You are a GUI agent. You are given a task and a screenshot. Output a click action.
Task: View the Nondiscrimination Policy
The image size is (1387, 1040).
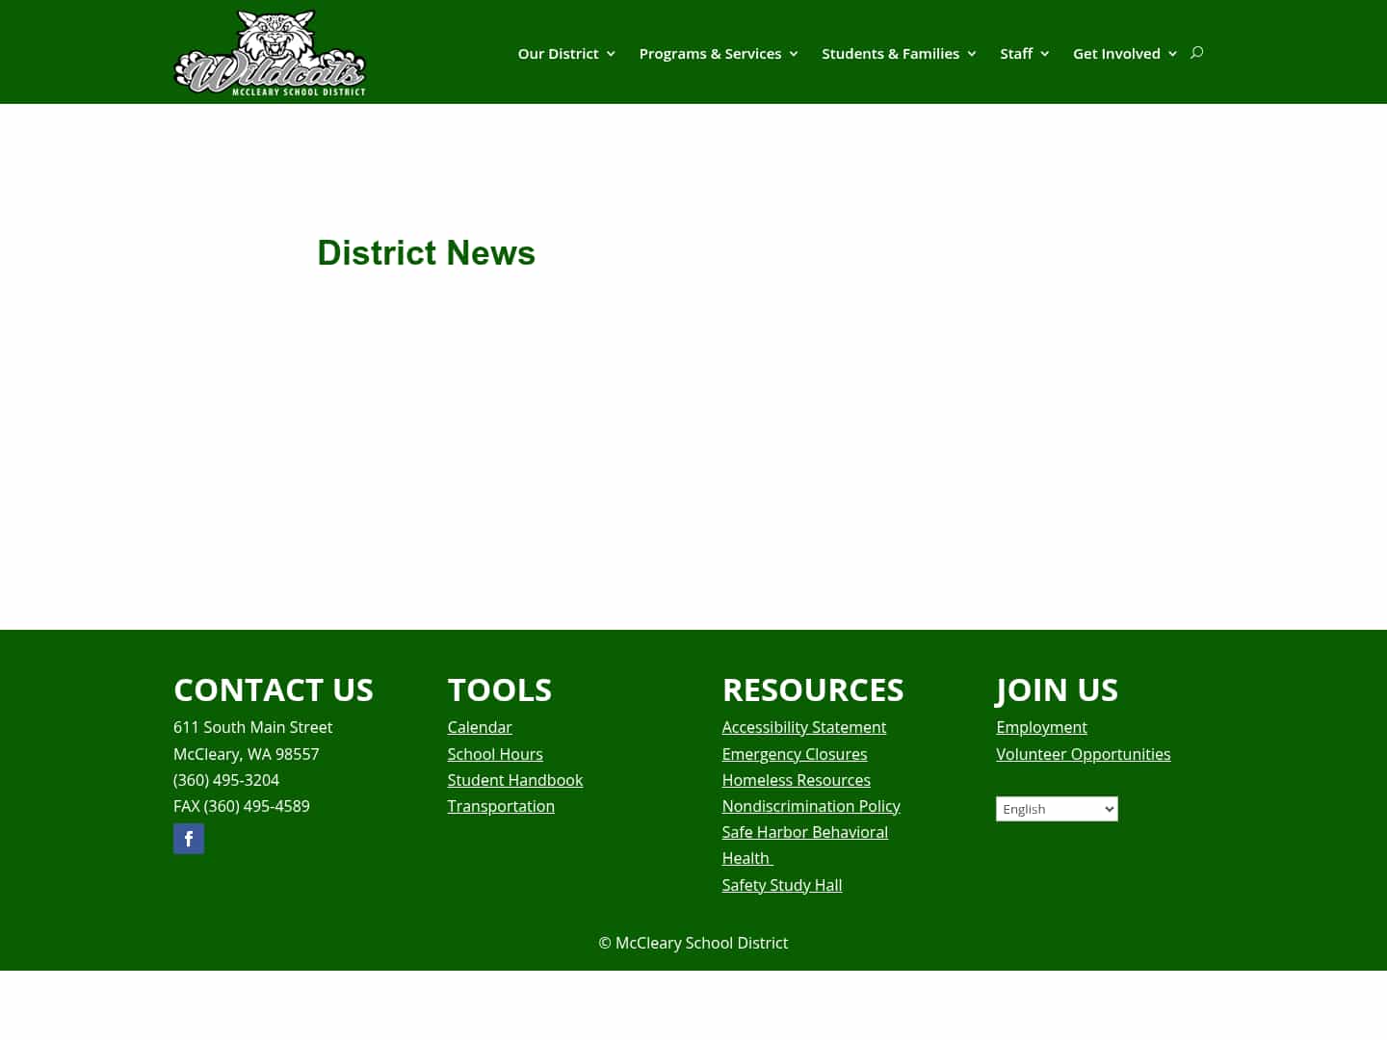810,806
